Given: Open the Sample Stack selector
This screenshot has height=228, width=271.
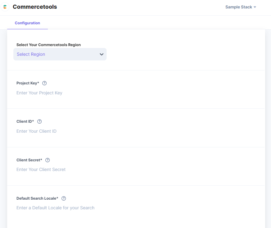Looking at the screenshot, I should tap(241, 7).
